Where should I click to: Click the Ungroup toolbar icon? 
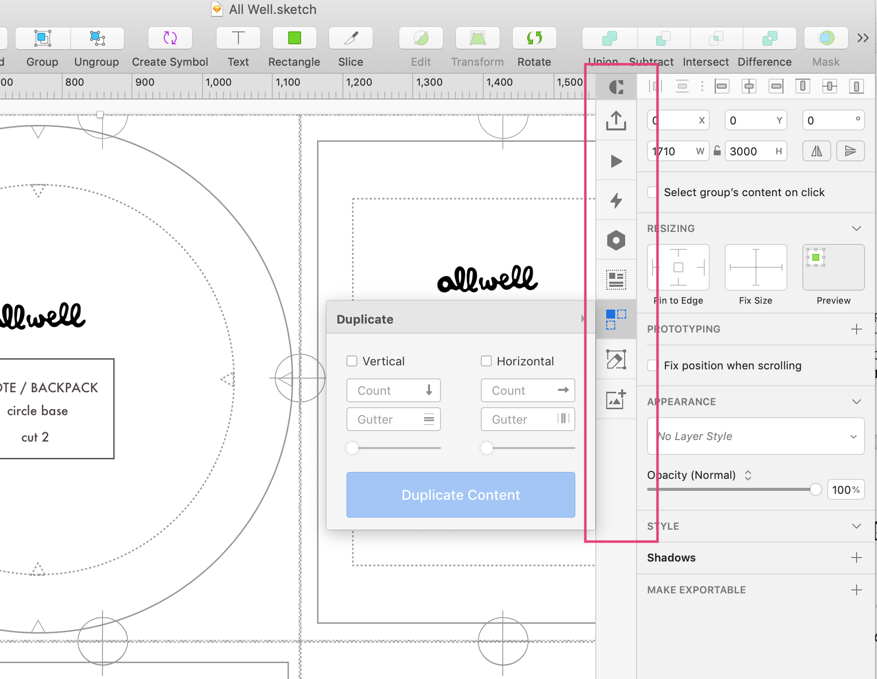pos(98,38)
